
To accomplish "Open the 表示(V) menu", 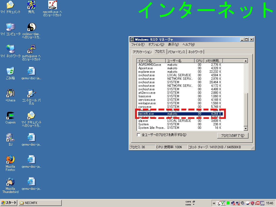I will pyautogui.click(x=173, y=44).
